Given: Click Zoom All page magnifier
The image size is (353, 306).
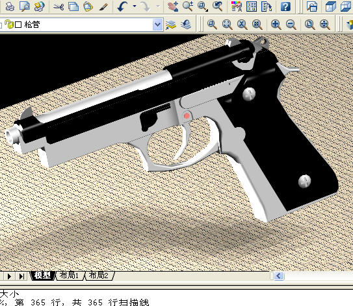Looking at the screenshot, I should [310, 25].
